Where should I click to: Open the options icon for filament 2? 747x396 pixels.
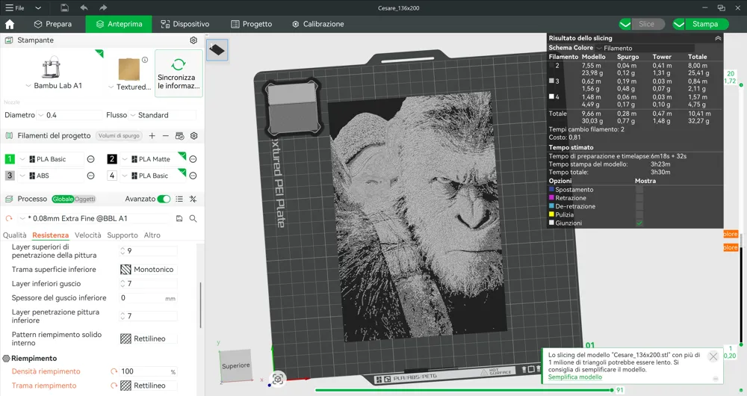(x=193, y=159)
